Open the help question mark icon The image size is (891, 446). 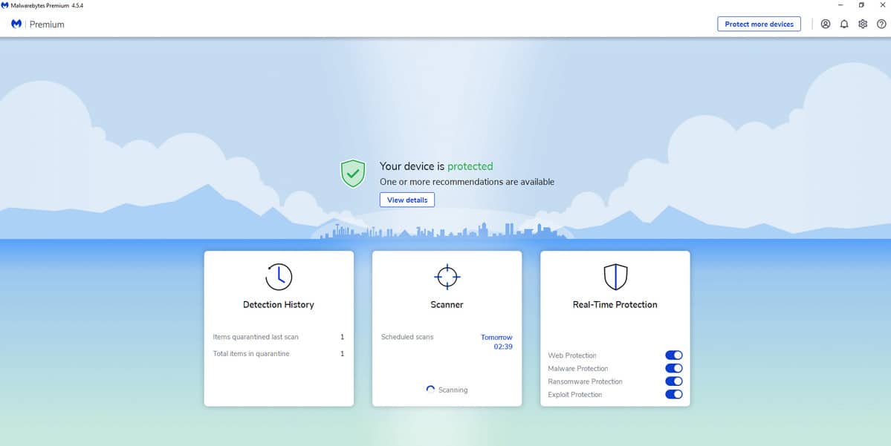coord(881,24)
